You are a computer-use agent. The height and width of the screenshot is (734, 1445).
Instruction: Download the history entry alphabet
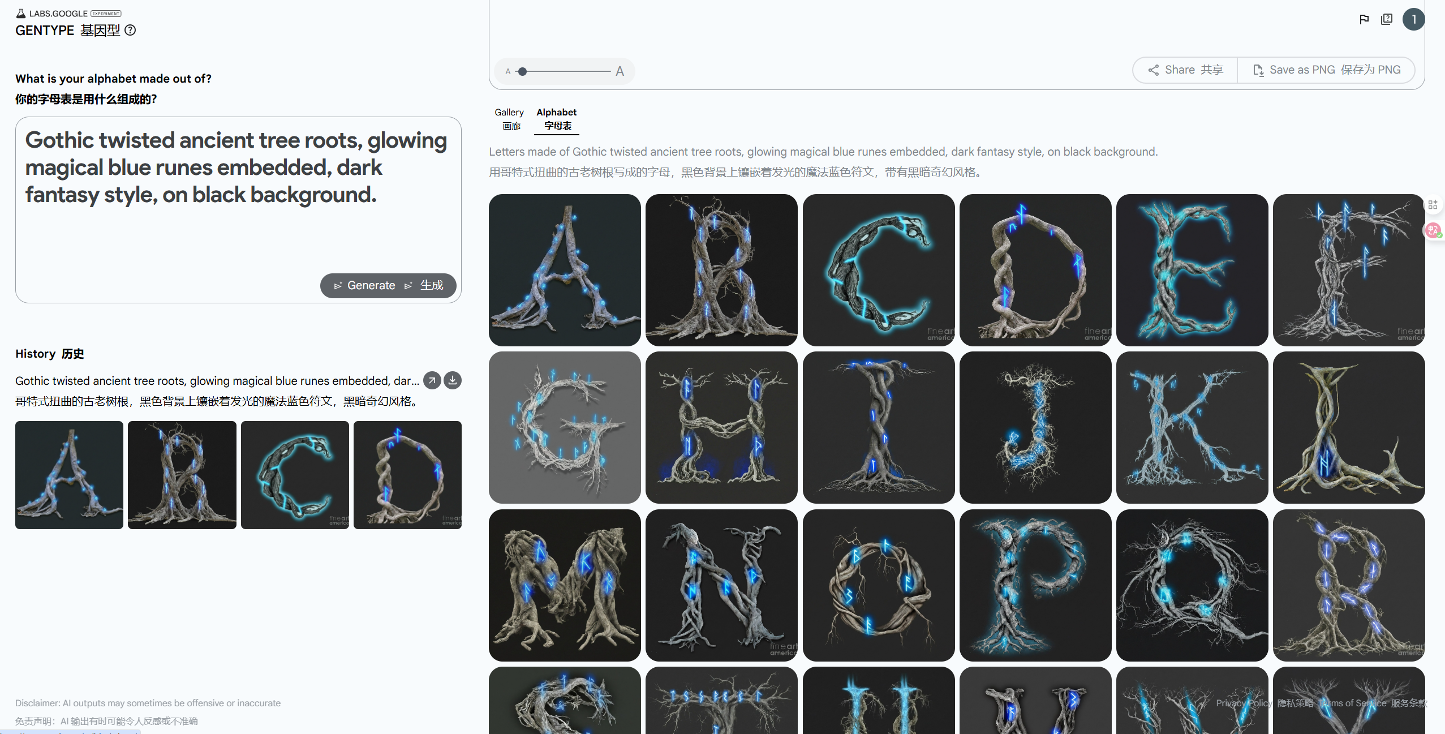tap(453, 380)
